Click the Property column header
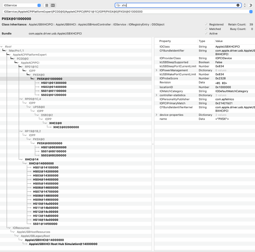 point(165,41)
